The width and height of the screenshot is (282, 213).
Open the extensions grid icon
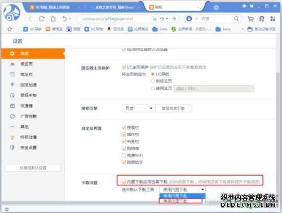click(273, 19)
